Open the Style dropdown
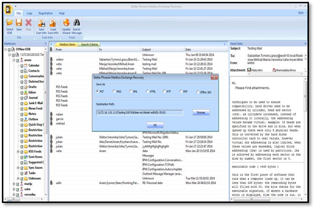This screenshot has width=315, height=209. coord(302,13)
